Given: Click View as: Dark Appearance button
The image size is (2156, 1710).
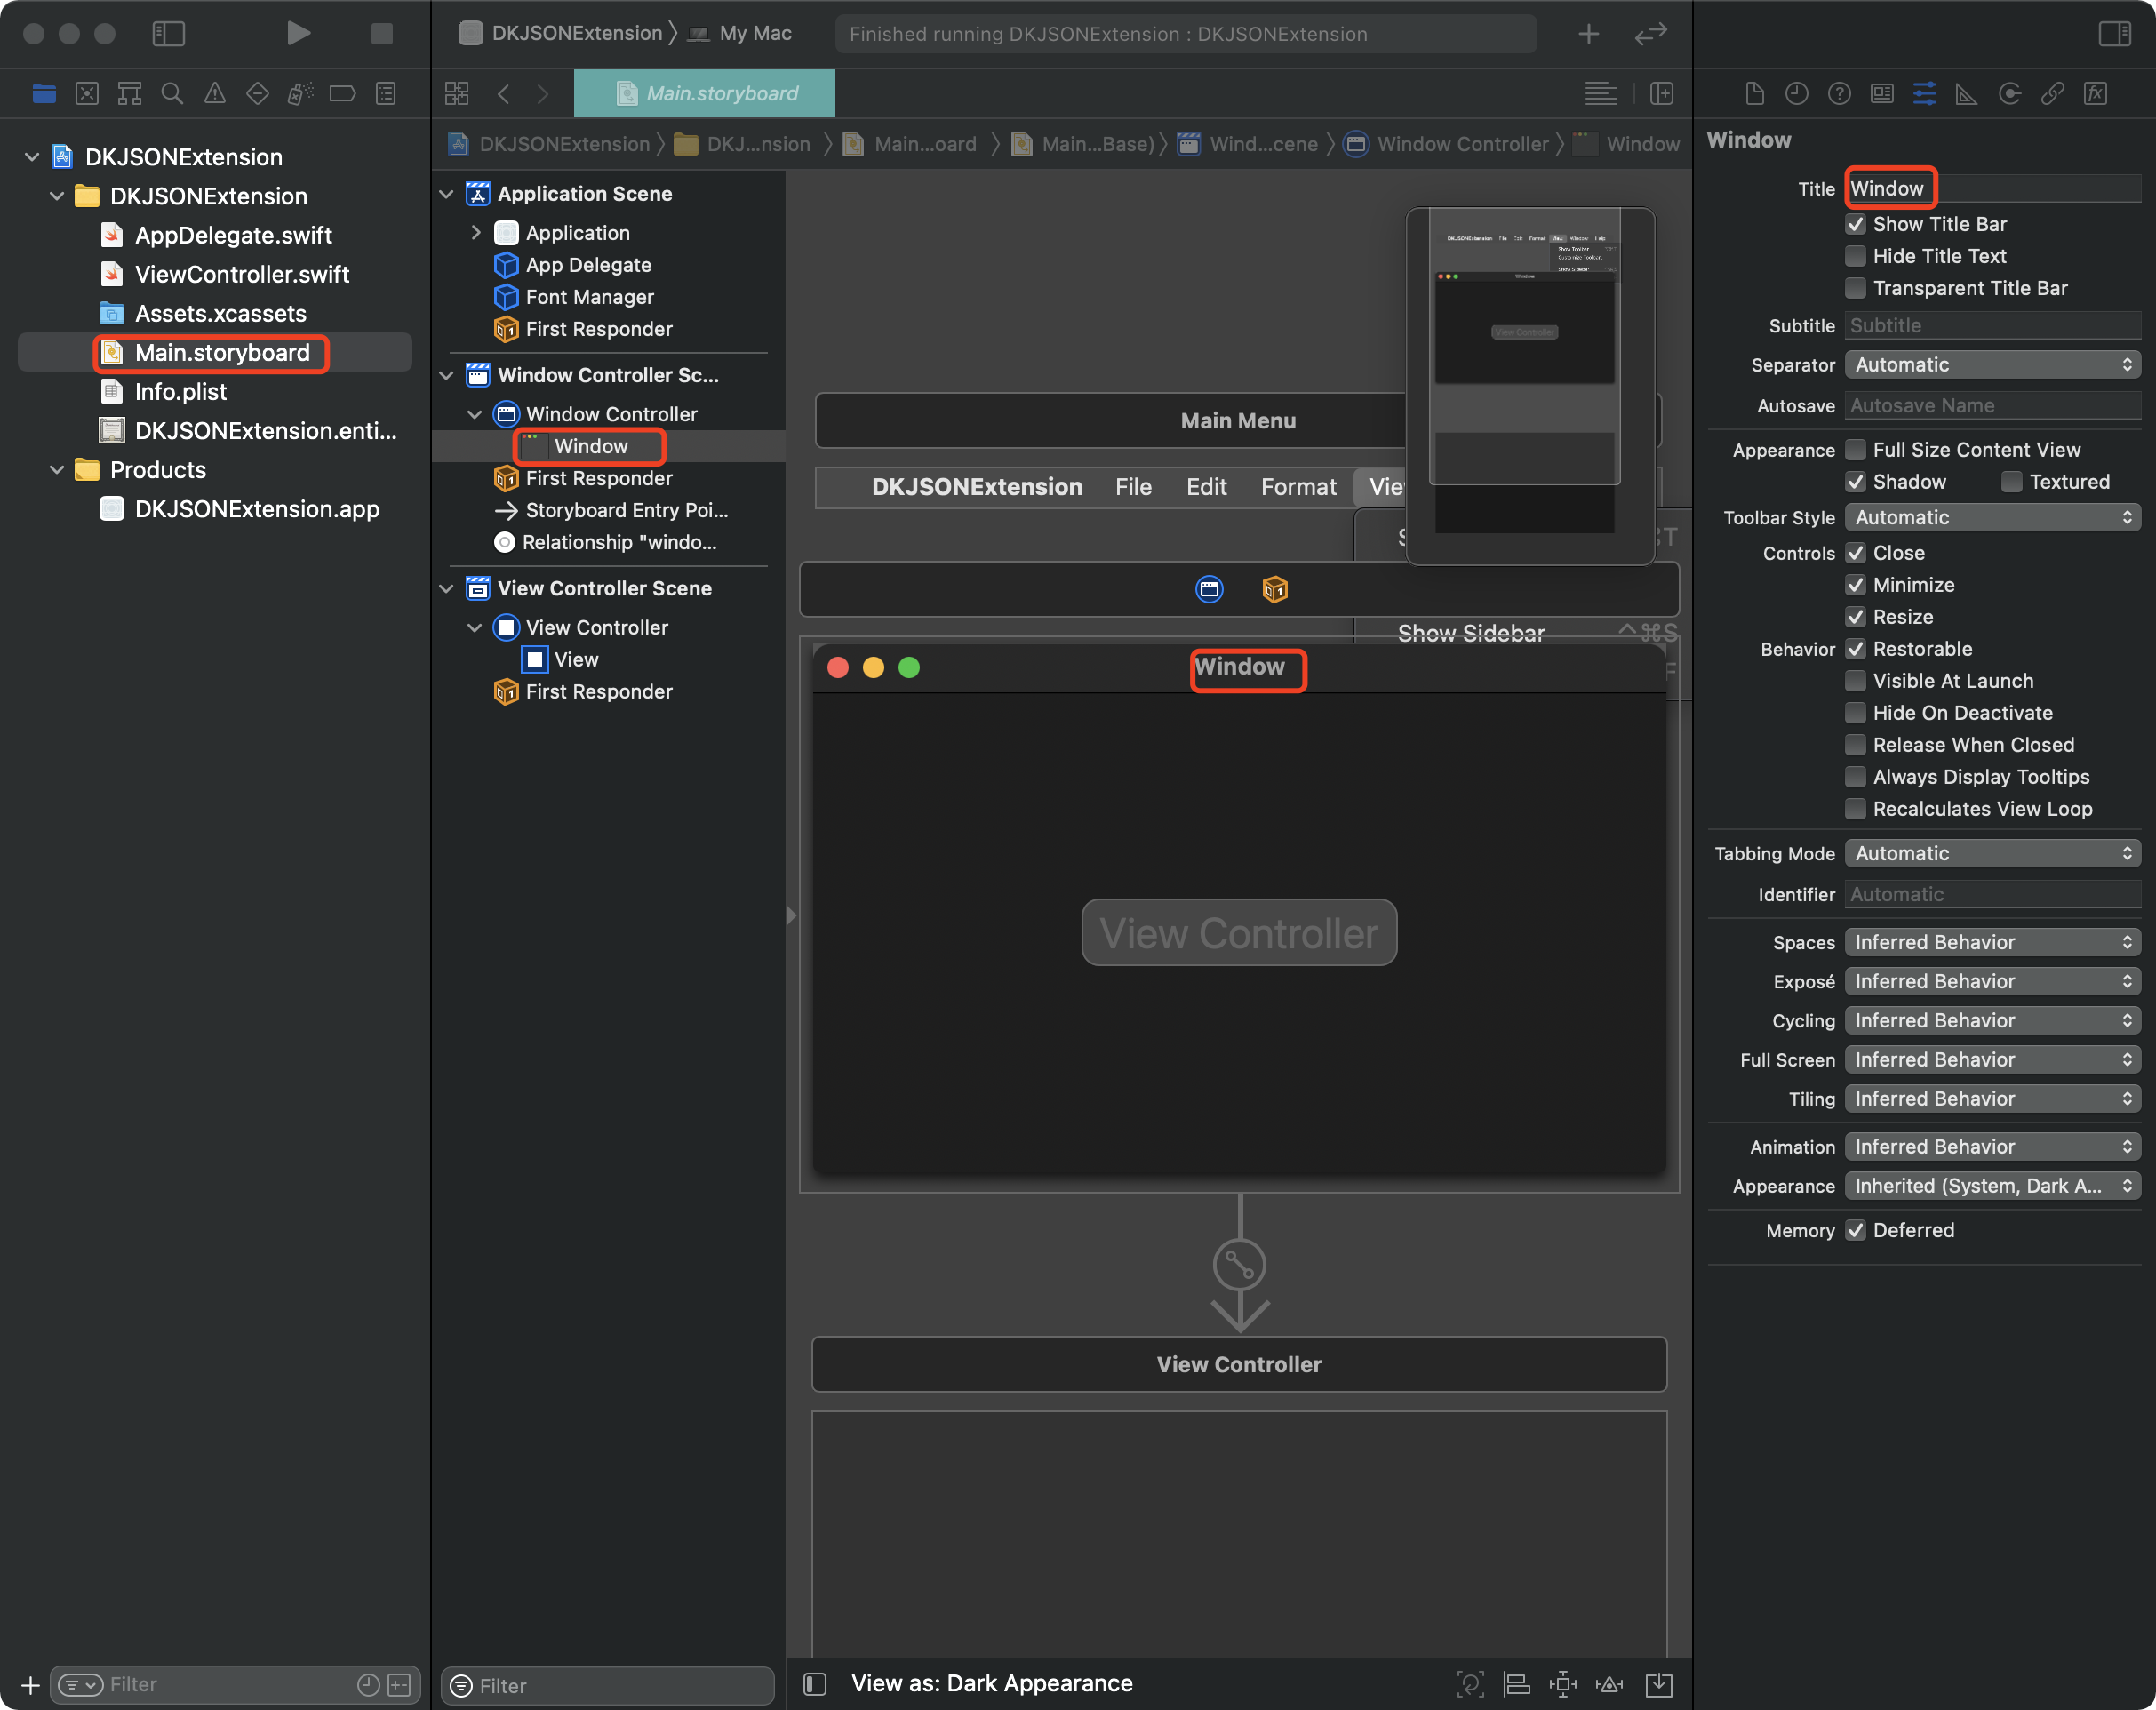Looking at the screenshot, I should [991, 1684].
